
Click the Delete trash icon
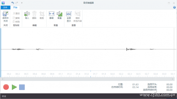34,14
